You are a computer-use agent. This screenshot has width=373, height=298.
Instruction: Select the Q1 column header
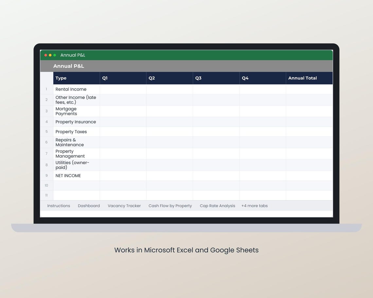click(123, 78)
